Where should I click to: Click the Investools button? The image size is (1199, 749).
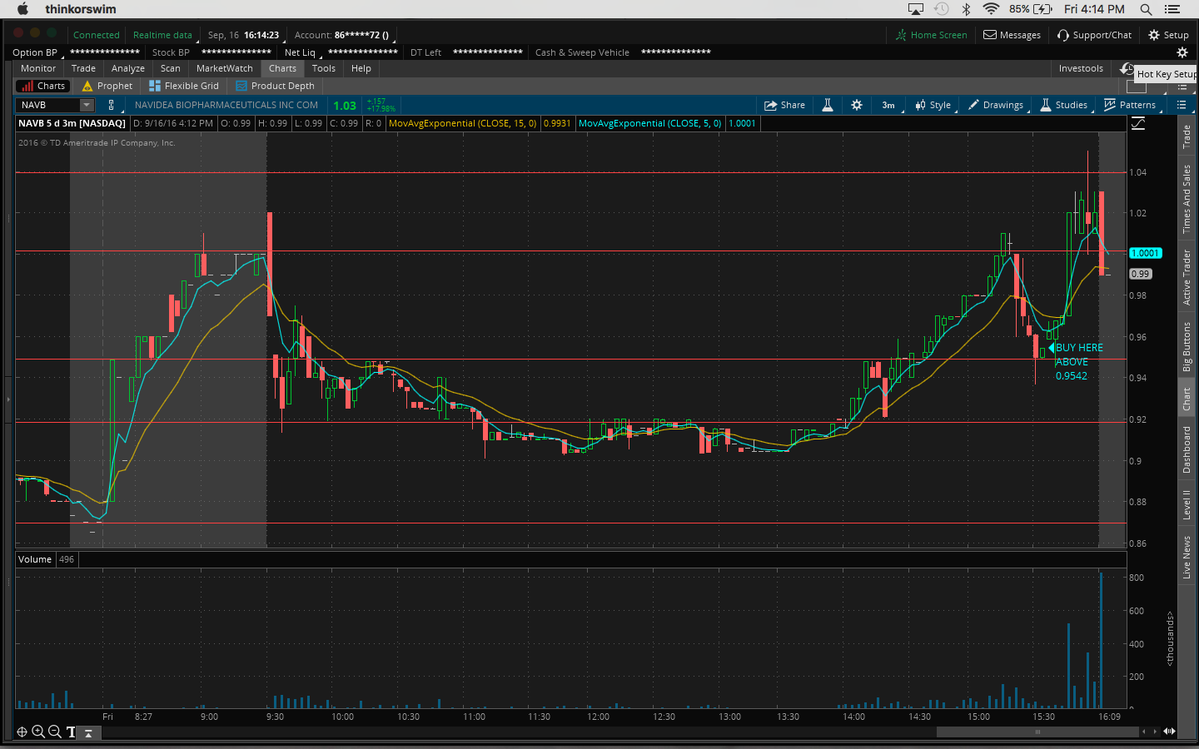(x=1081, y=68)
